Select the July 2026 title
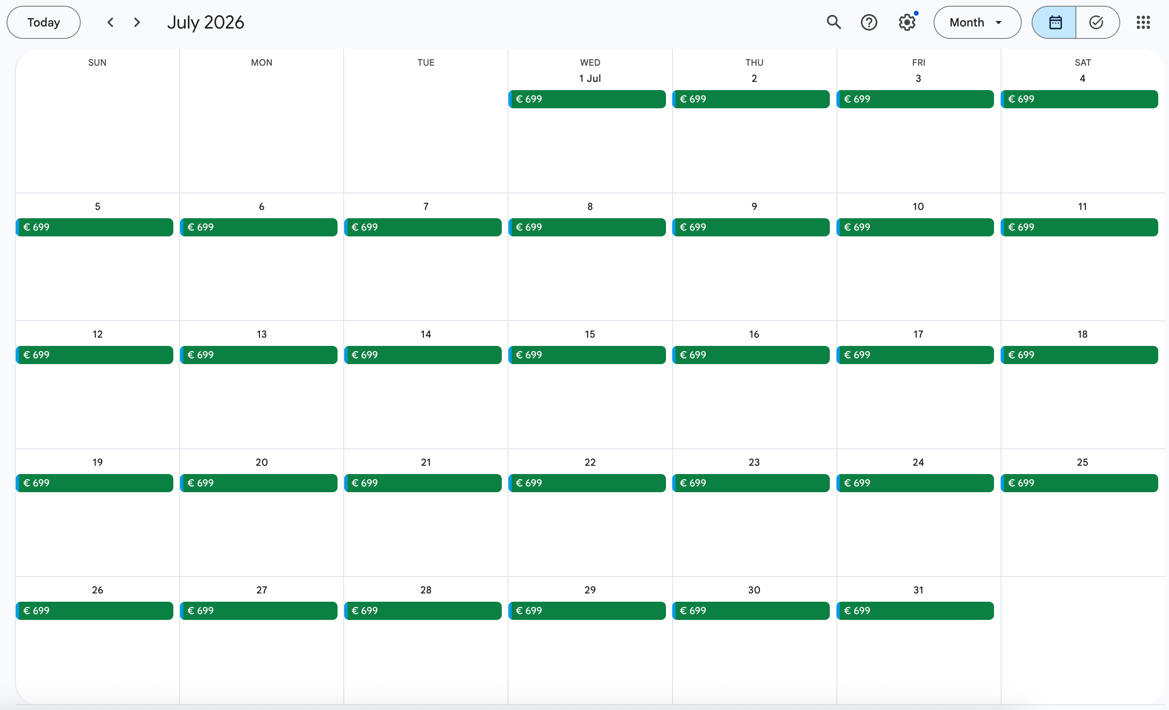This screenshot has width=1169, height=710. coord(206,22)
